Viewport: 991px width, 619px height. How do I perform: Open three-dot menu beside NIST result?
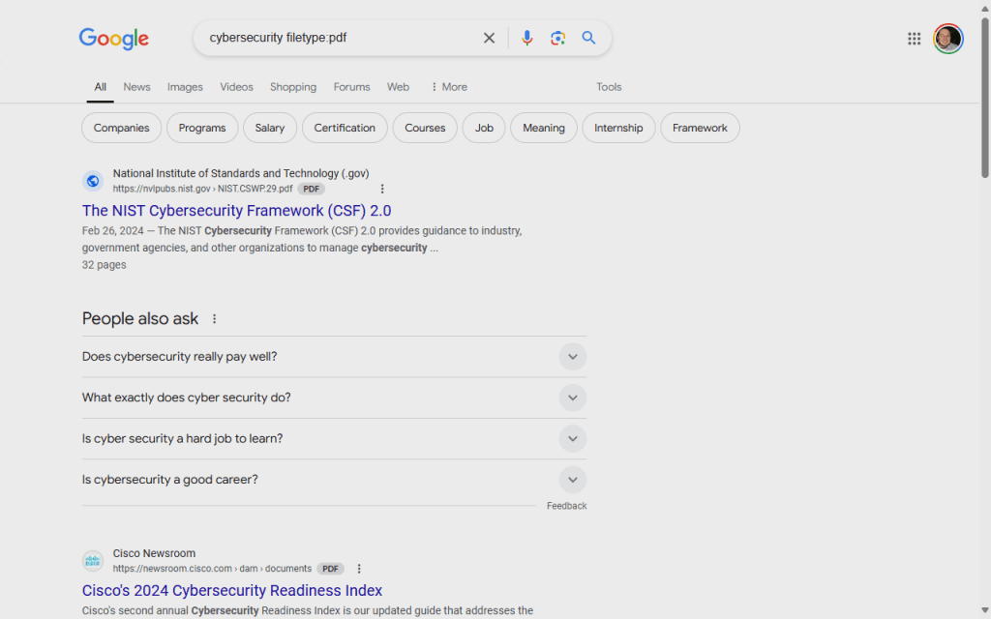point(382,189)
